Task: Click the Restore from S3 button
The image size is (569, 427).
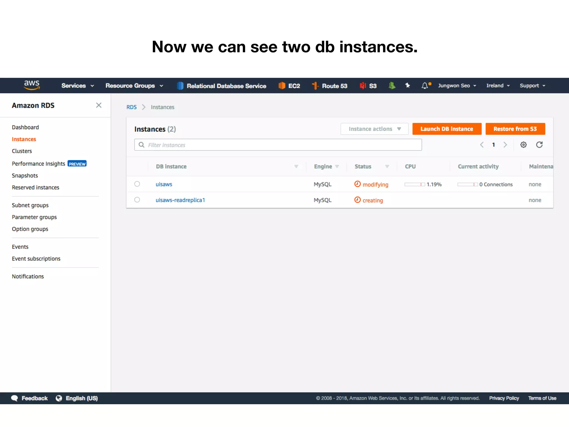Action: click(515, 129)
